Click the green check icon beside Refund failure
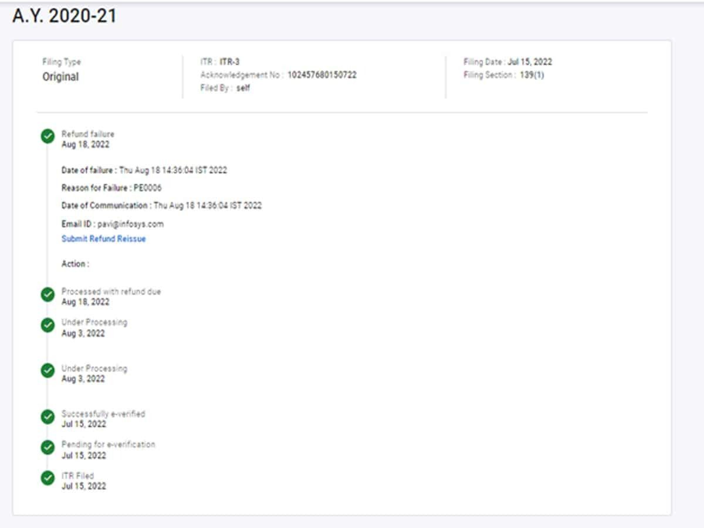Viewport: 704px width, 528px height. (x=48, y=137)
